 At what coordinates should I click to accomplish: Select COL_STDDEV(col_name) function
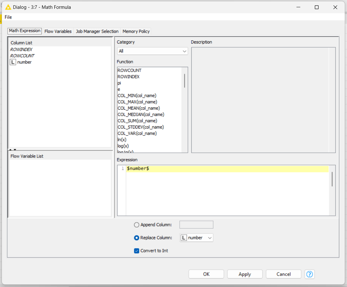click(x=141, y=127)
